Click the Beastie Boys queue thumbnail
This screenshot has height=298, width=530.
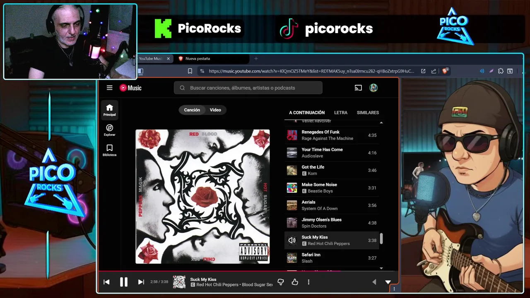click(x=292, y=187)
